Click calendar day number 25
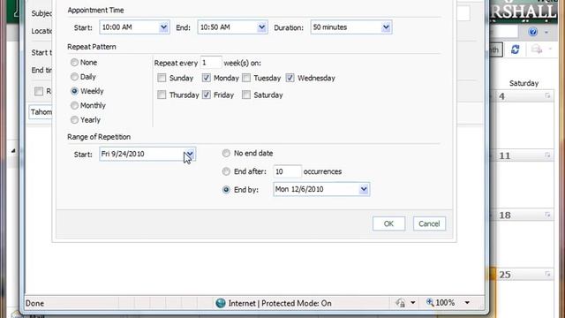 click(x=505, y=275)
